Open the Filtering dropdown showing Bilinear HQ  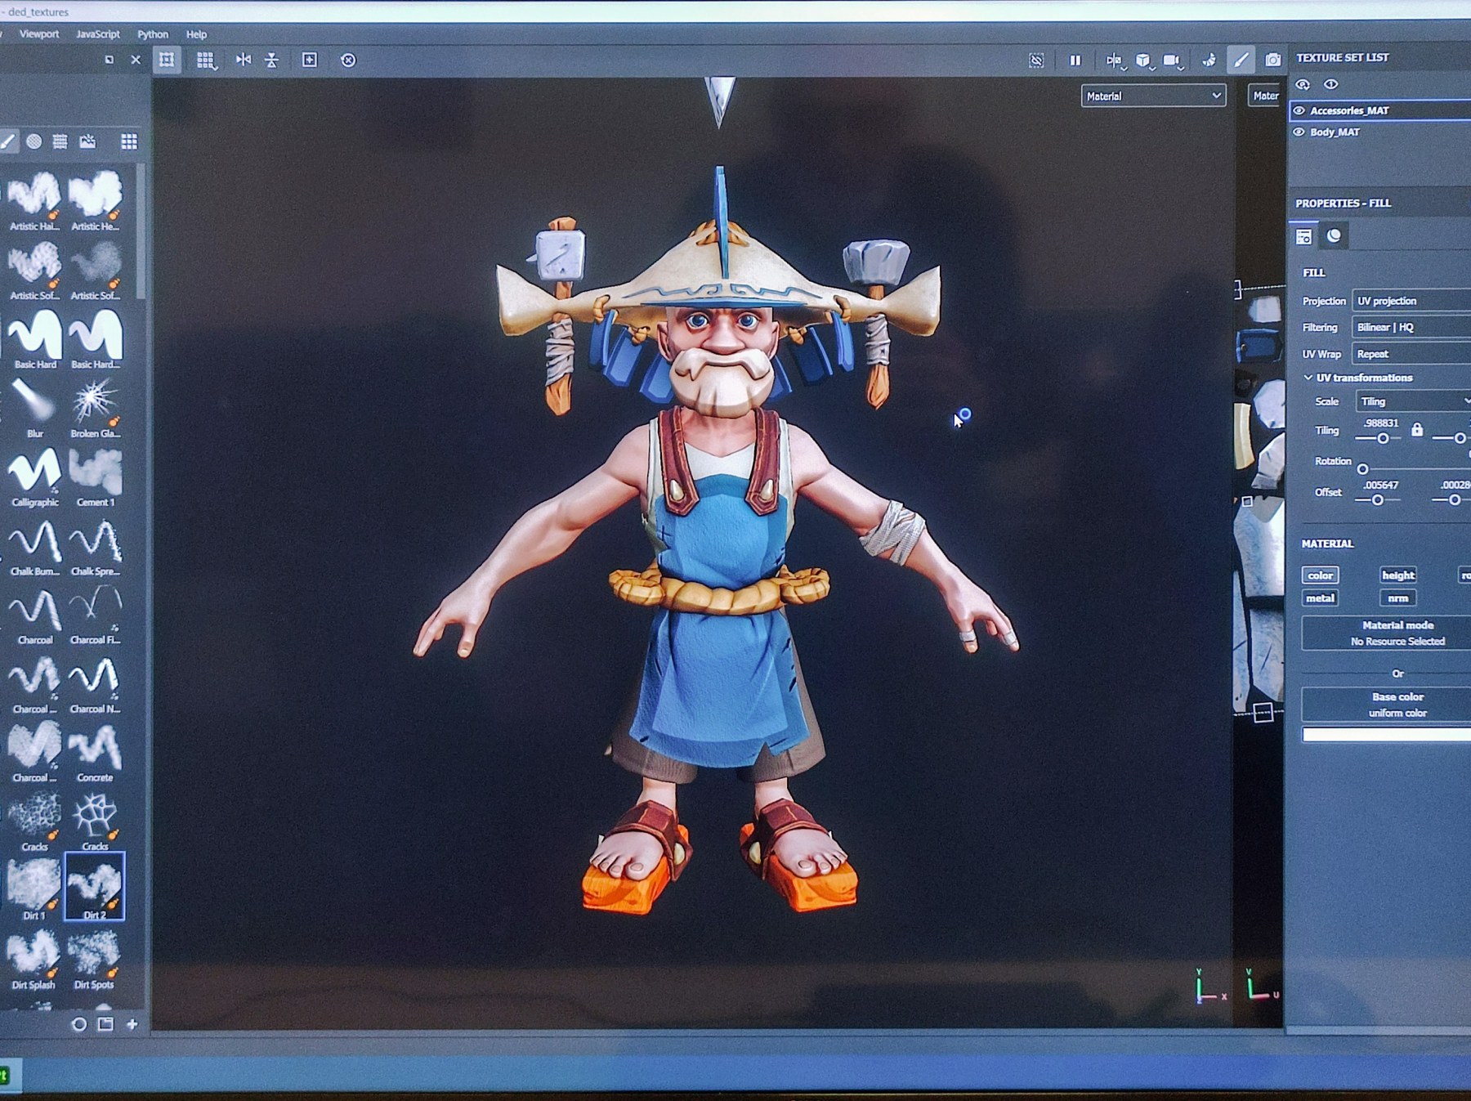(1411, 327)
